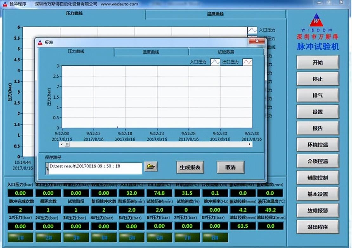Click the right arrow of chart scrollbar
352x248 pixels.
point(249,145)
